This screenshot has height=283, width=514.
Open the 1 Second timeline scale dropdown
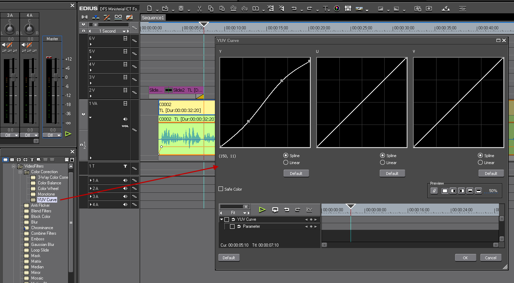pos(124,31)
